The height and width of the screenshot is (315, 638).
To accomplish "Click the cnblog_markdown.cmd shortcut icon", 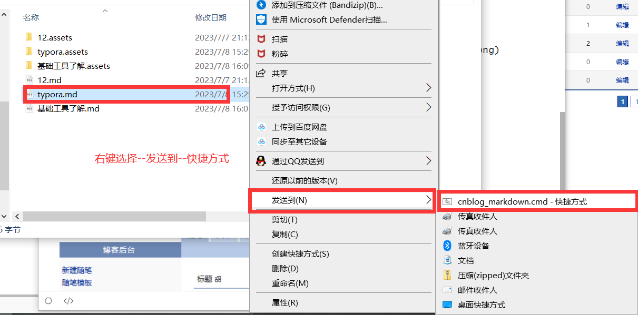I will [447, 201].
